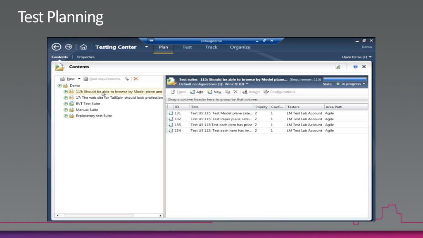
Task: Collapse the Demo root node
Action: pyautogui.click(x=59, y=86)
